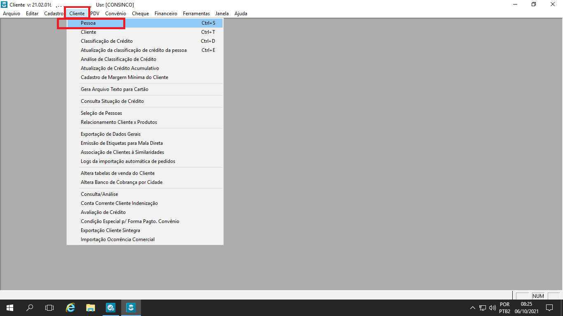The image size is (563, 316).
Task: Close the open Cliente menu in menu bar
Action: click(x=77, y=14)
